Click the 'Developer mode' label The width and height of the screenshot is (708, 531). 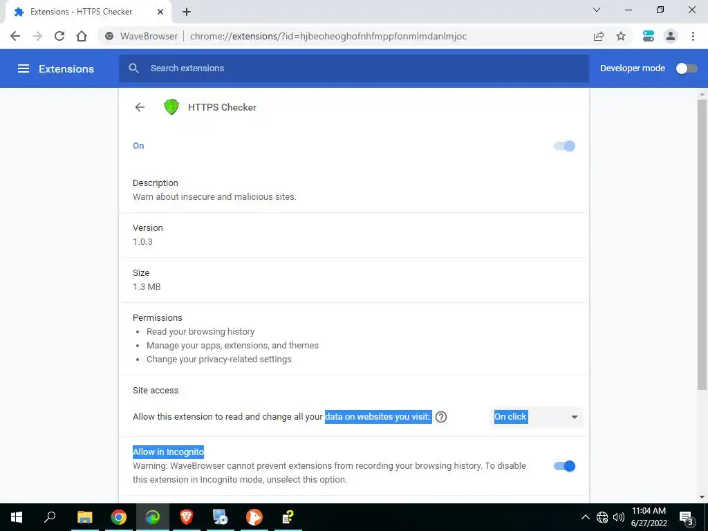[633, 68]
